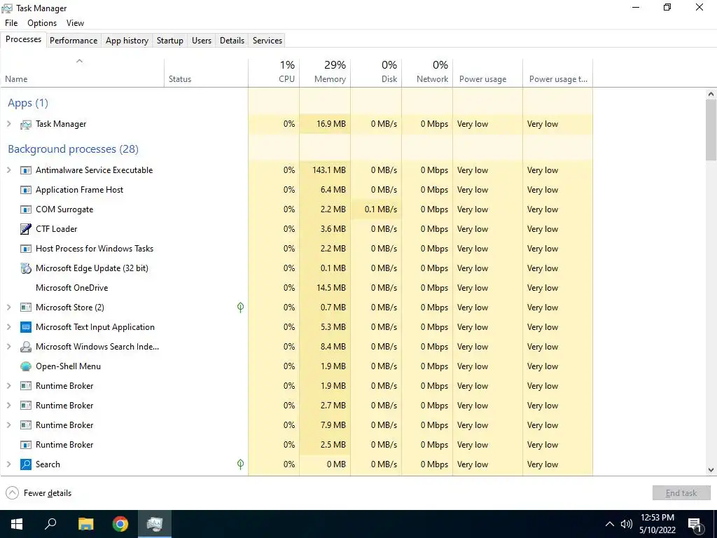Switch to the Performance tab
This screenshot has width=717, height=538.
click(x=74, y=40)
